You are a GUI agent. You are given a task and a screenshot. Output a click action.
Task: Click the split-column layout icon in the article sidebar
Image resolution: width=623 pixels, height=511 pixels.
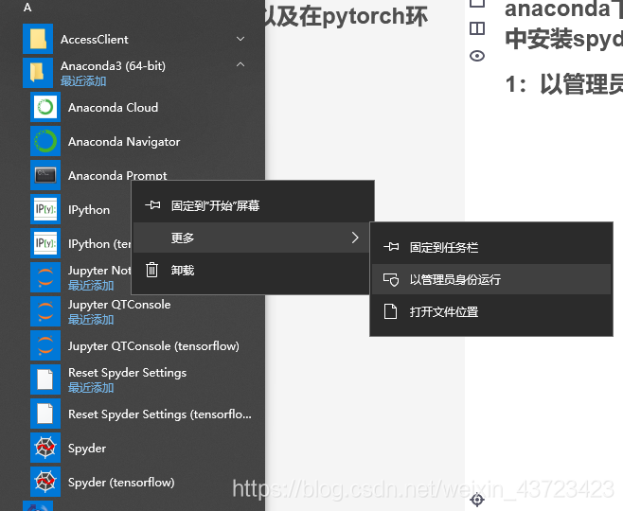477,28
